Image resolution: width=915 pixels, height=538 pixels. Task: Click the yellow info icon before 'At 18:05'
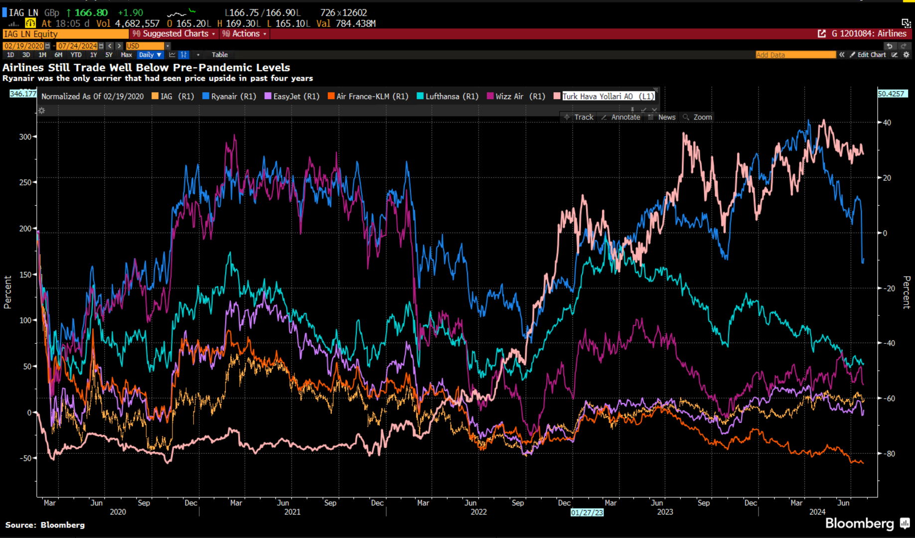(30, 23)
